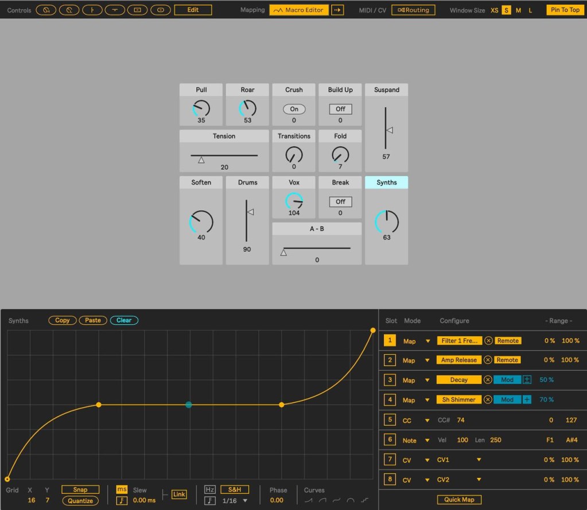The height and width of the screenshot is (510, 587).
Task: Toggle the Build Up Off switch
Action: click(x=340, y=109)
